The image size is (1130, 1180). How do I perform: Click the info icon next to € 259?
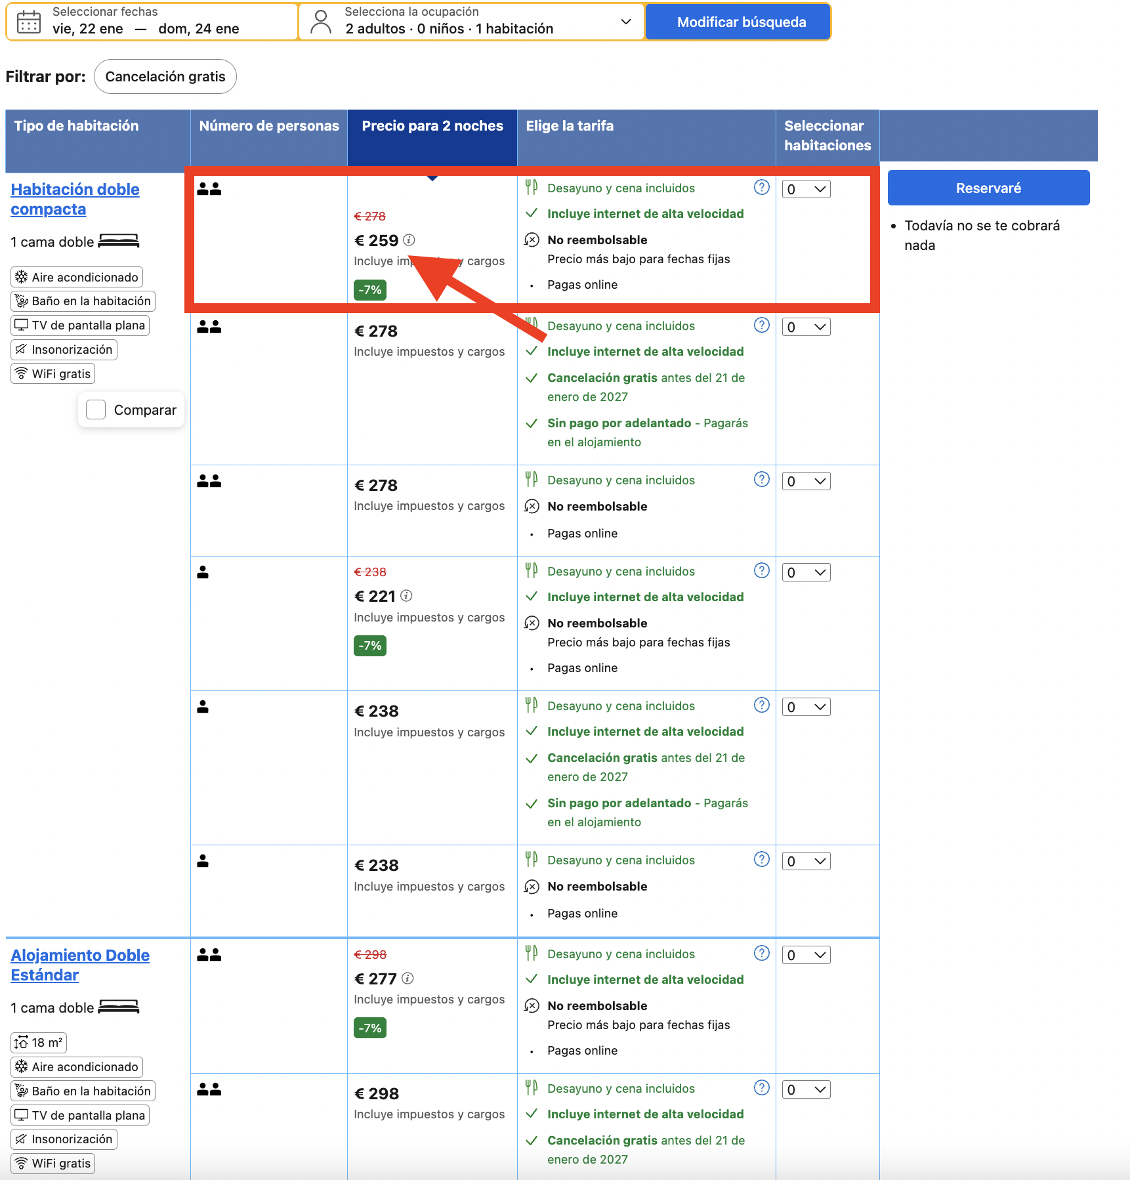(409, 240)
